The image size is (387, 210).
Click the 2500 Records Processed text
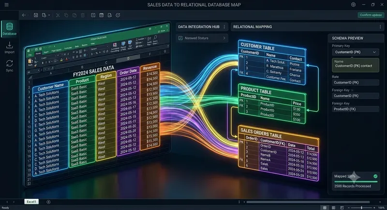pyautogui.click(x=353, y=186)
